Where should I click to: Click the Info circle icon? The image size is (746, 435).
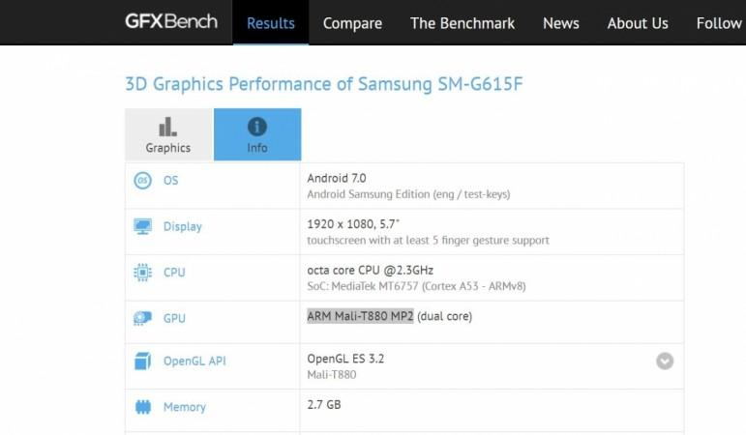(257, 127)
